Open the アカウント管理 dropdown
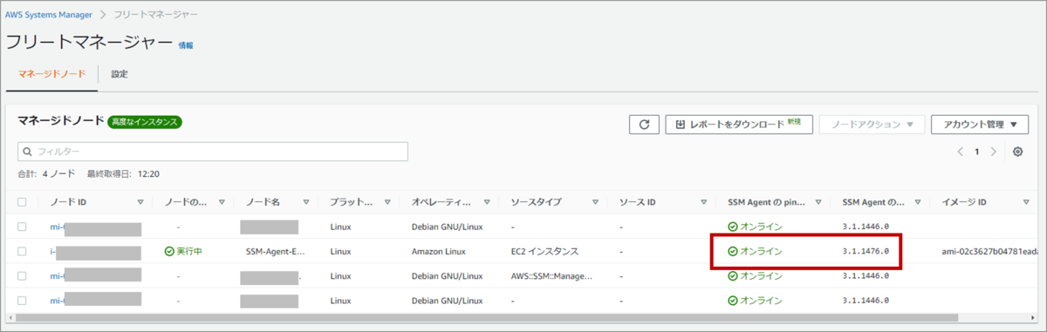Screen dimensions: 1047x332 pyautogui.click(x=979, y=125)
